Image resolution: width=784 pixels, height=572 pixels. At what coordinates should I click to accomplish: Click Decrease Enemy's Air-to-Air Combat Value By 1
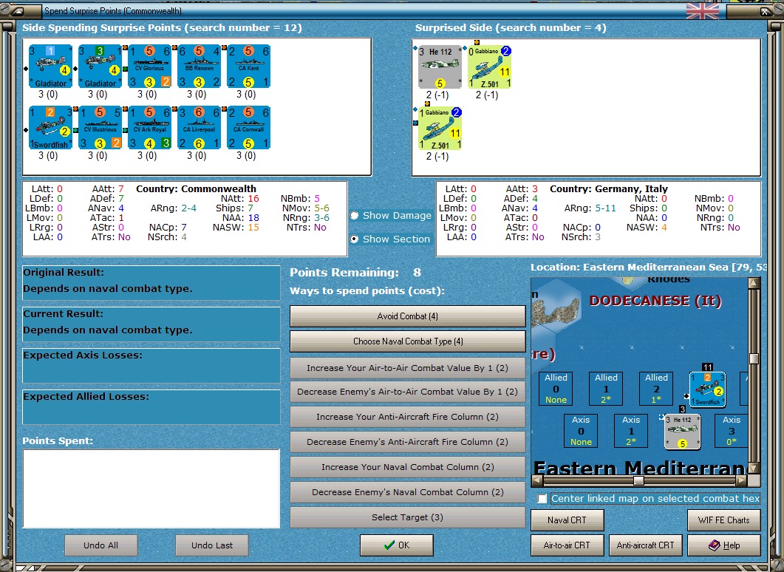pos(407,392)
